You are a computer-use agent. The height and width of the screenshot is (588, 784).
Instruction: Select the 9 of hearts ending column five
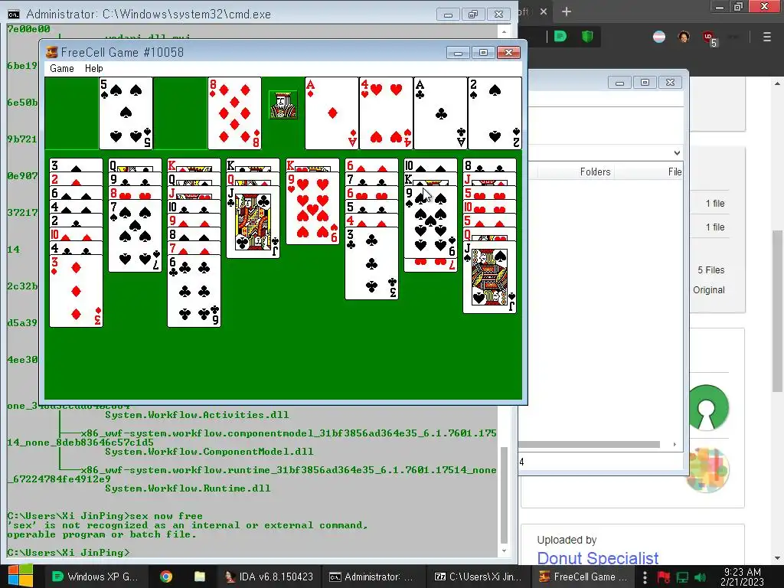coord(312,208)
